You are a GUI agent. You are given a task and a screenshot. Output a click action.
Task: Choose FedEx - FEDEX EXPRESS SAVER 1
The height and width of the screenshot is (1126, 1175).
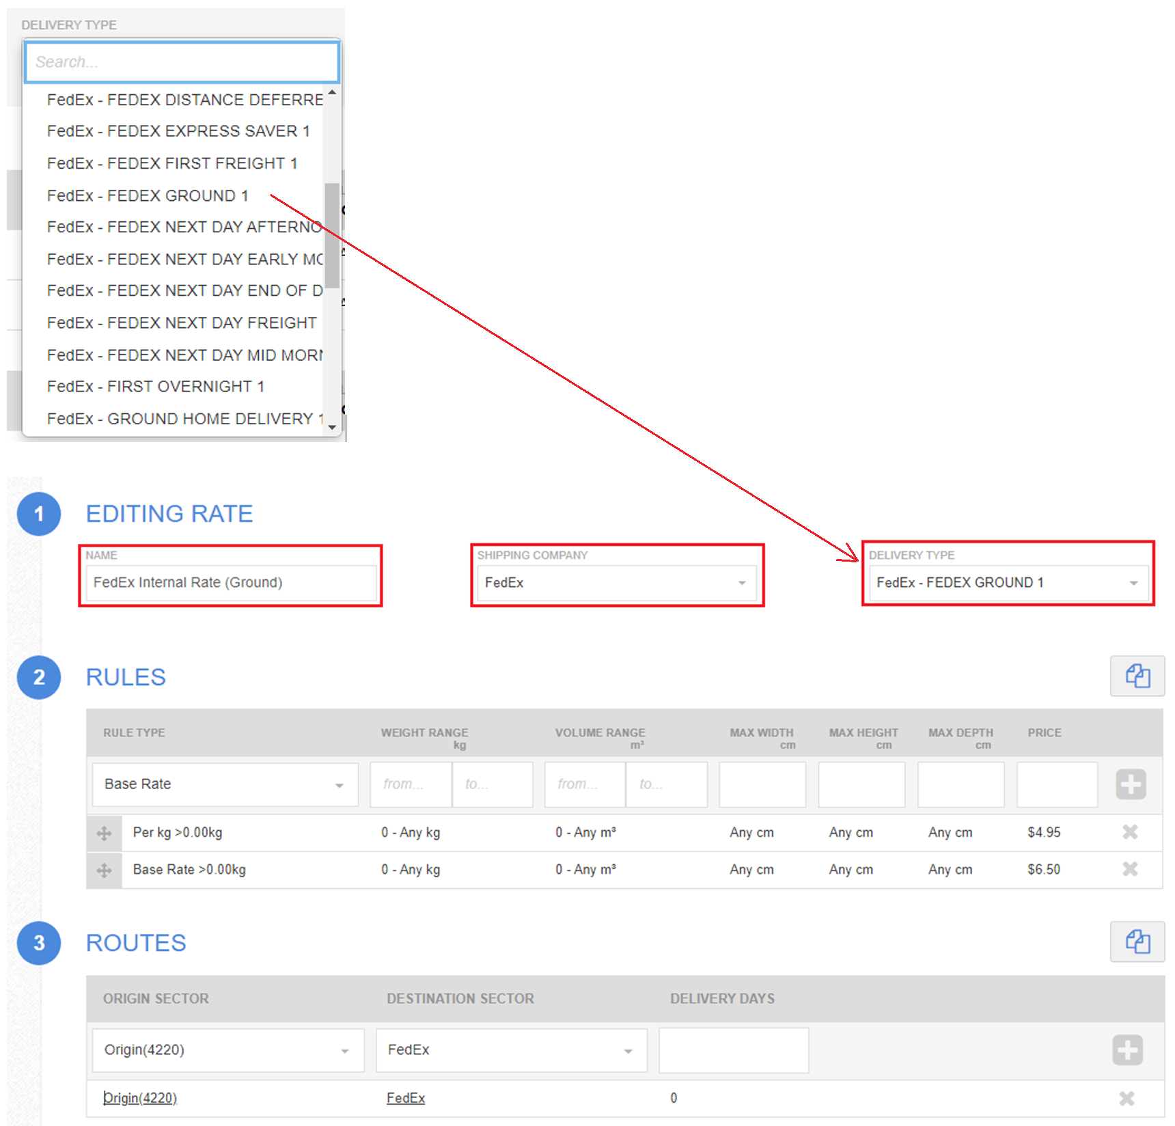point(178,131)
